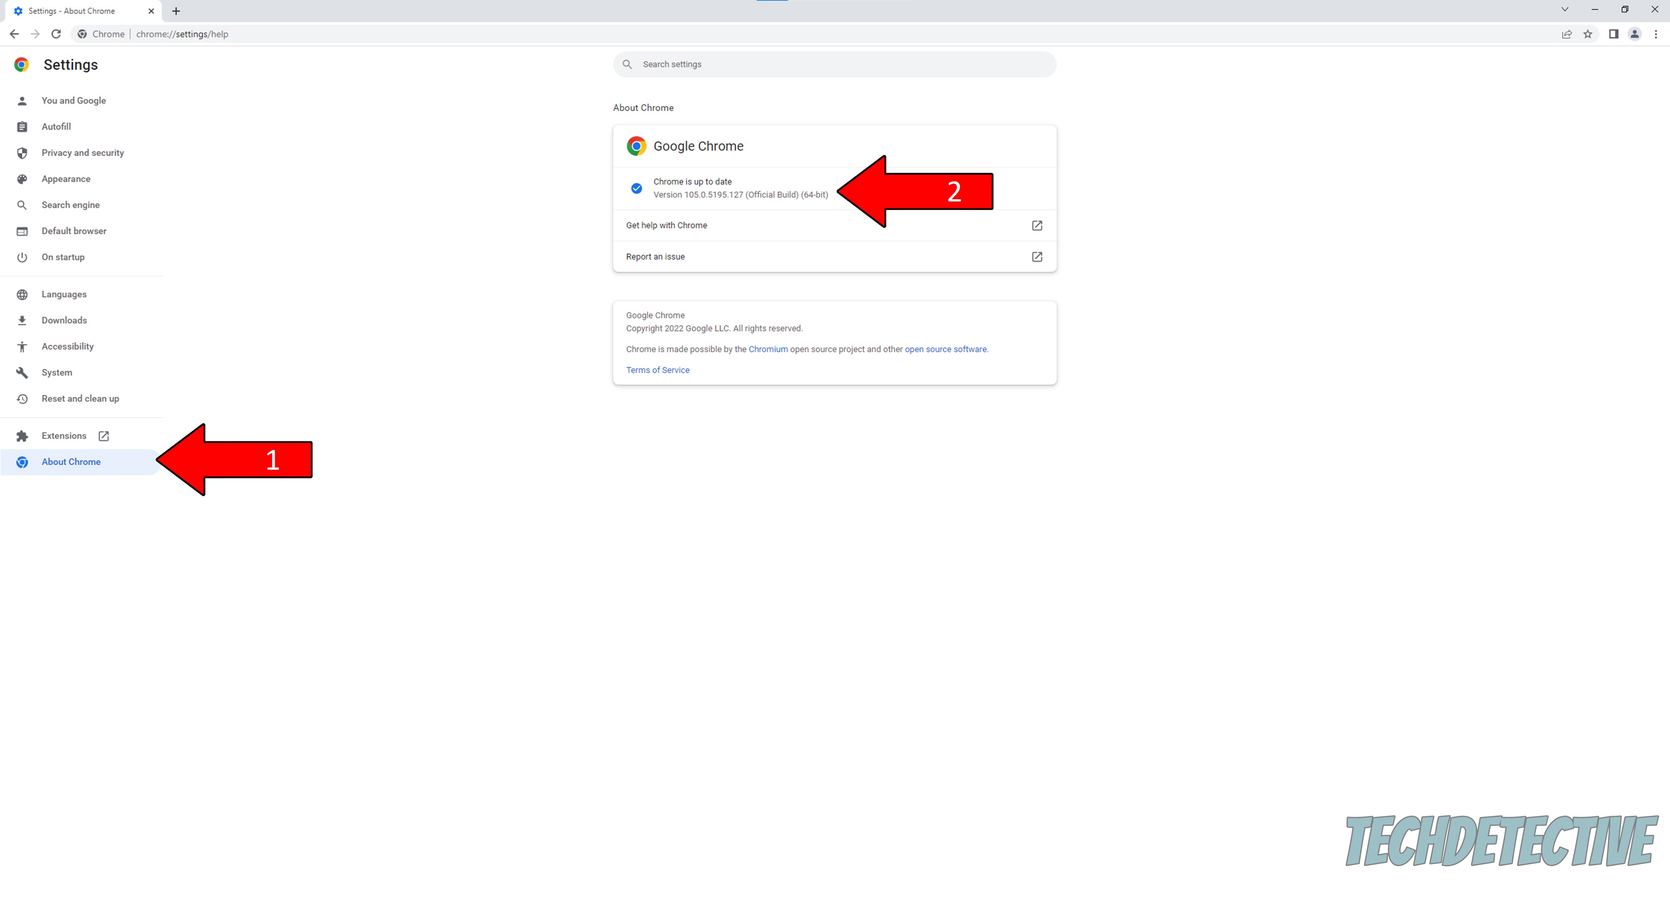Open Chrome's three-dot menu
The image size is (1670, 911).
(1656, 34)
